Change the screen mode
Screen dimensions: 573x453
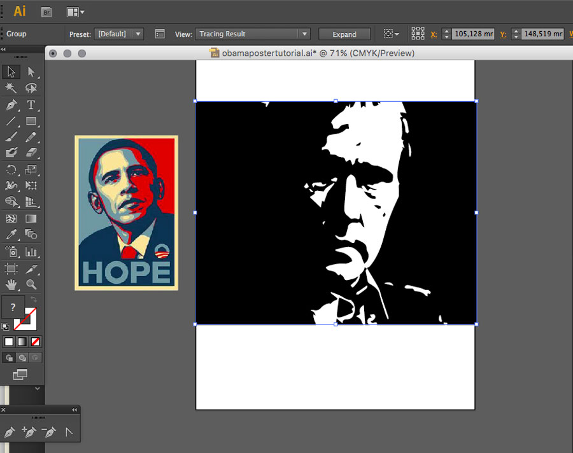(x=20, y=374)
